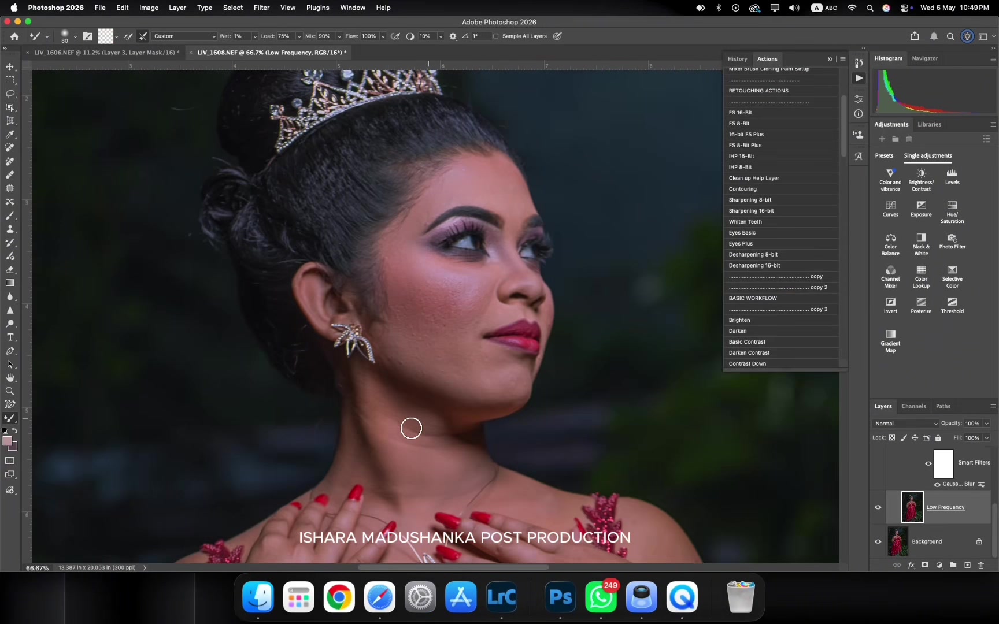Open the Normal blend mode dropdown

tap(906, 424)
